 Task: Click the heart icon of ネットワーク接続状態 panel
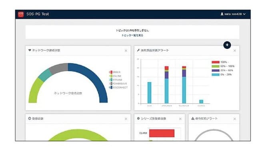click(30, 50)
